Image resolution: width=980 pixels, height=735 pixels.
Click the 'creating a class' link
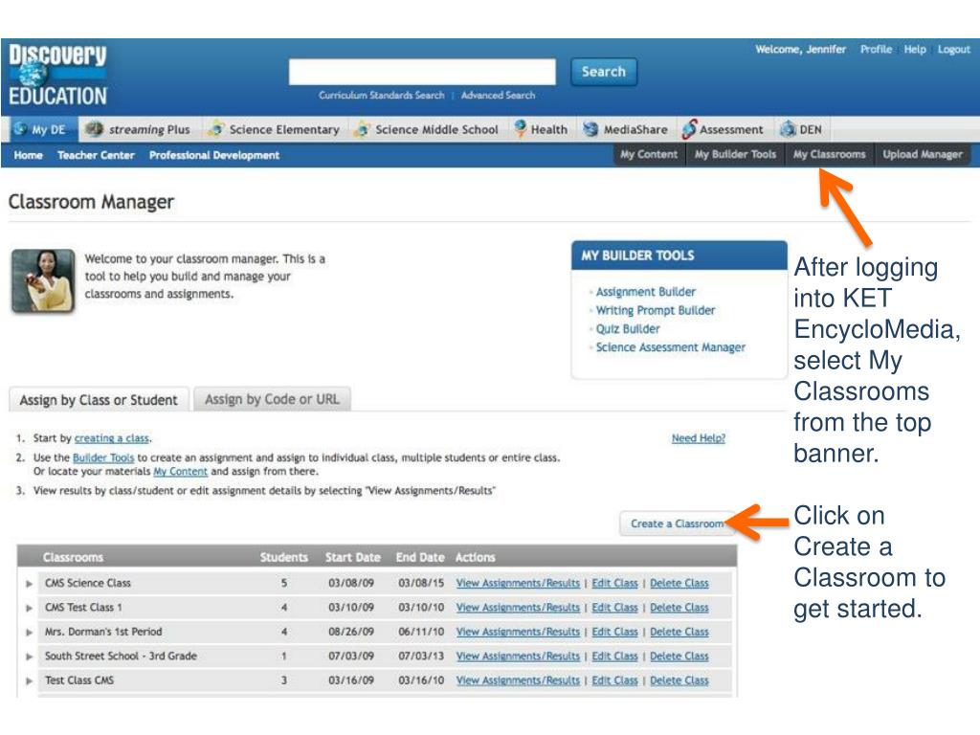click(112, 438)
